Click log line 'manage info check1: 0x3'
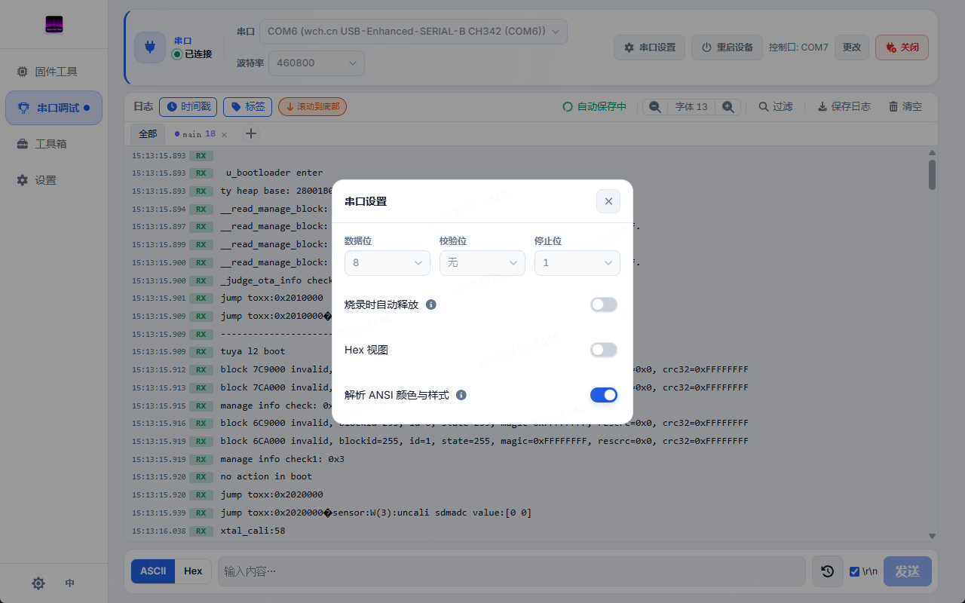The width and height of the screenshot is (965, 603). (x=282, y=459)
